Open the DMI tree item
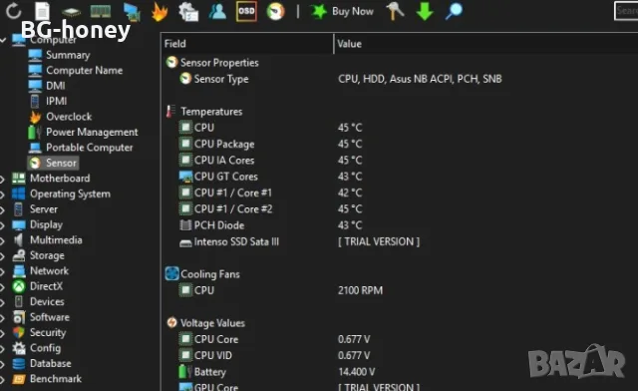Screen dimensions: 638x391 (56, 86)
